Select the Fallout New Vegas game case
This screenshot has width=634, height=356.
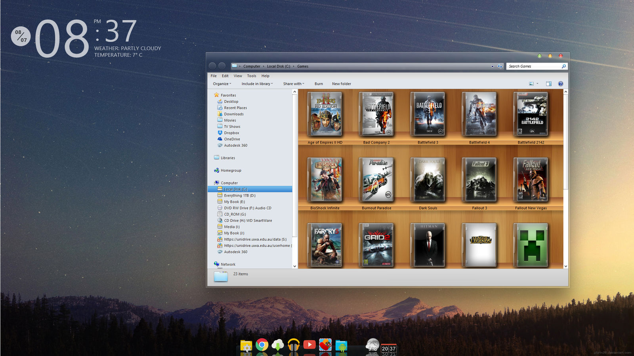[531, 180]
